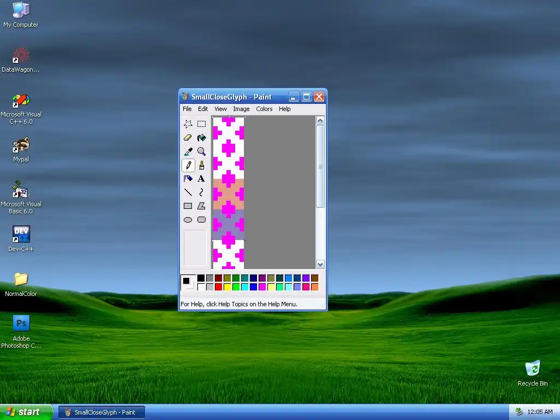Click the status bar help text
This screenshot has width=560, height=420.
click(x=239, y=304)
